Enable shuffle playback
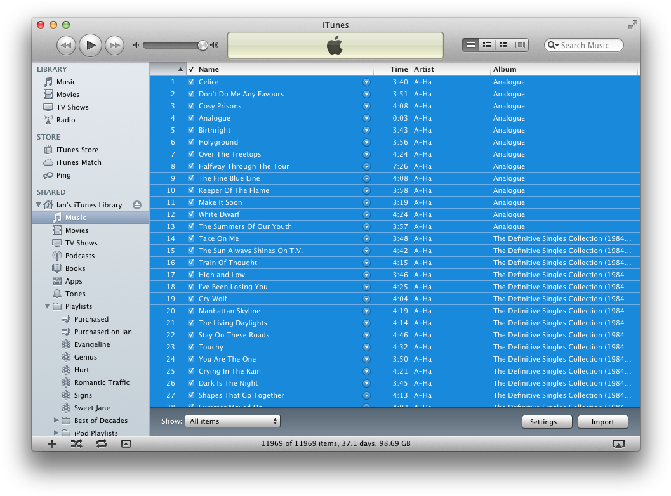The width and height of the screenshot is (671, 496). click(x=76, y=443)
